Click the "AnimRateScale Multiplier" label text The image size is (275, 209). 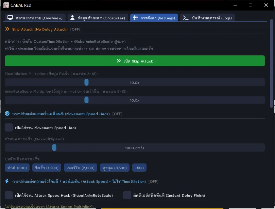tap(28, 91)
